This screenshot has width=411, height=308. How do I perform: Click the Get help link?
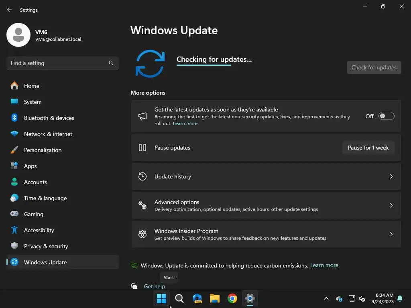coord(155,286)
